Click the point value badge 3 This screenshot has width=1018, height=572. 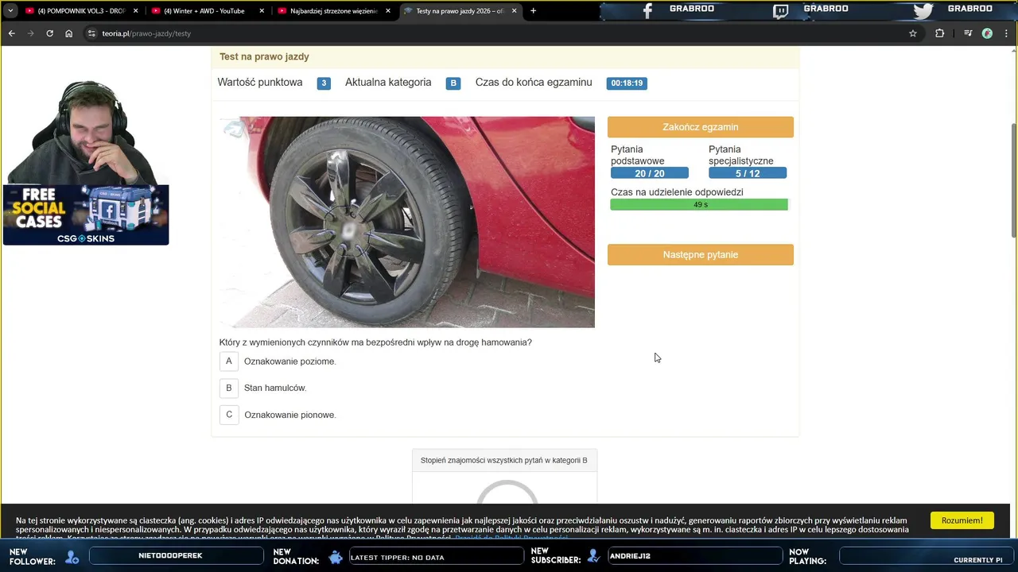tap(324, 83)
